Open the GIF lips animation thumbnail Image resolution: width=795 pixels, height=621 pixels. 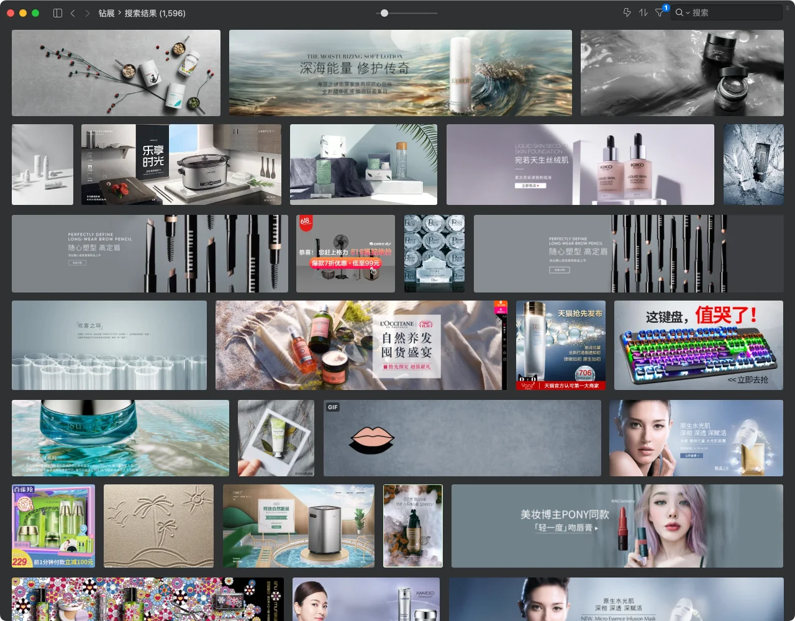[x=462, y=438]
